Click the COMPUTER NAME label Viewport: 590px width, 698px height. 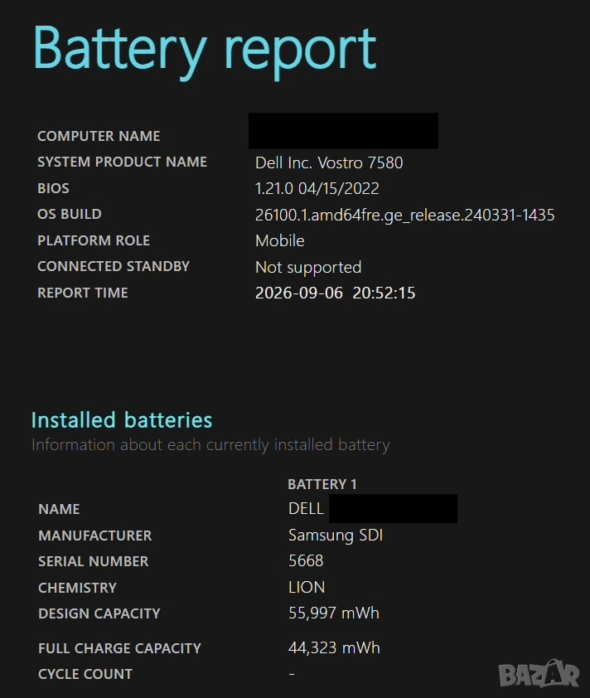(99, 136)
